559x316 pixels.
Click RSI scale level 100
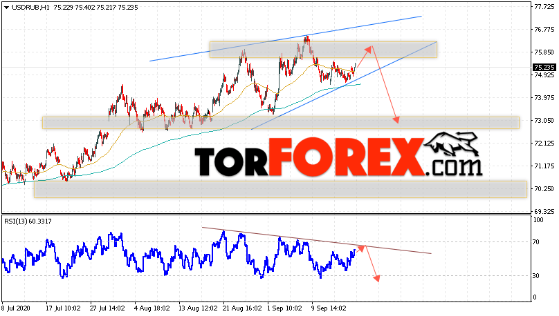[538, 220]
